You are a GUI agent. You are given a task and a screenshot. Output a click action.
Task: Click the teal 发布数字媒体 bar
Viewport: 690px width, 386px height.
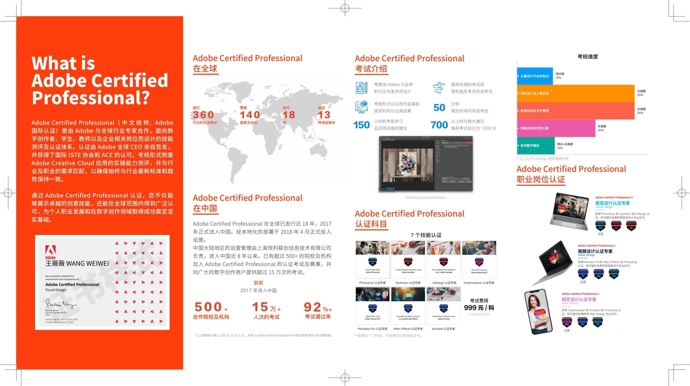536,146
